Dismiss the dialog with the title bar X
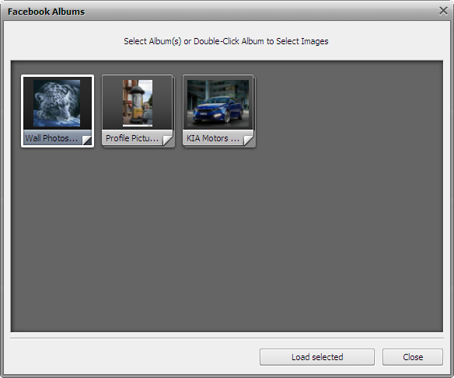Screen dimensions: 454x378 pos(443,11)
